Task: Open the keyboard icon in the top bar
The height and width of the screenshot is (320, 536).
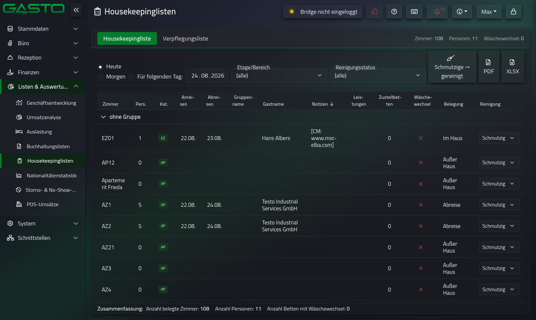Action: 414,11
